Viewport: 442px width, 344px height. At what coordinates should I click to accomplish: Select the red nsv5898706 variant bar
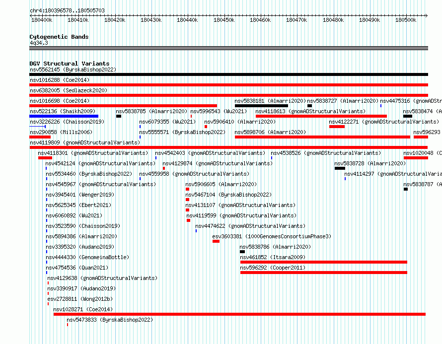322,137
